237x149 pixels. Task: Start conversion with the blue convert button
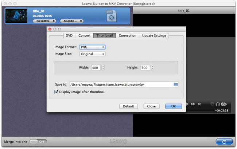click(224, 142)
